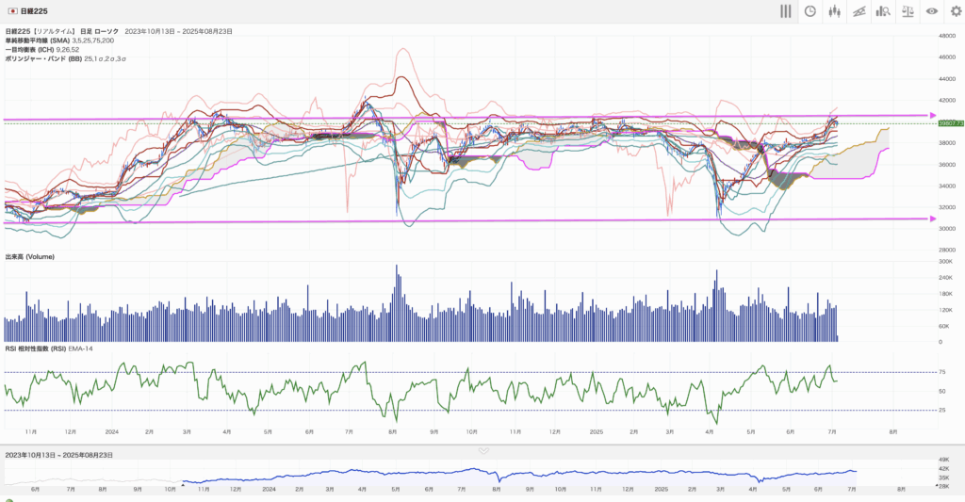965x502 pixels.
Task: Toggle the eye visibility icon in toolbar
Action: pos(931,11)
